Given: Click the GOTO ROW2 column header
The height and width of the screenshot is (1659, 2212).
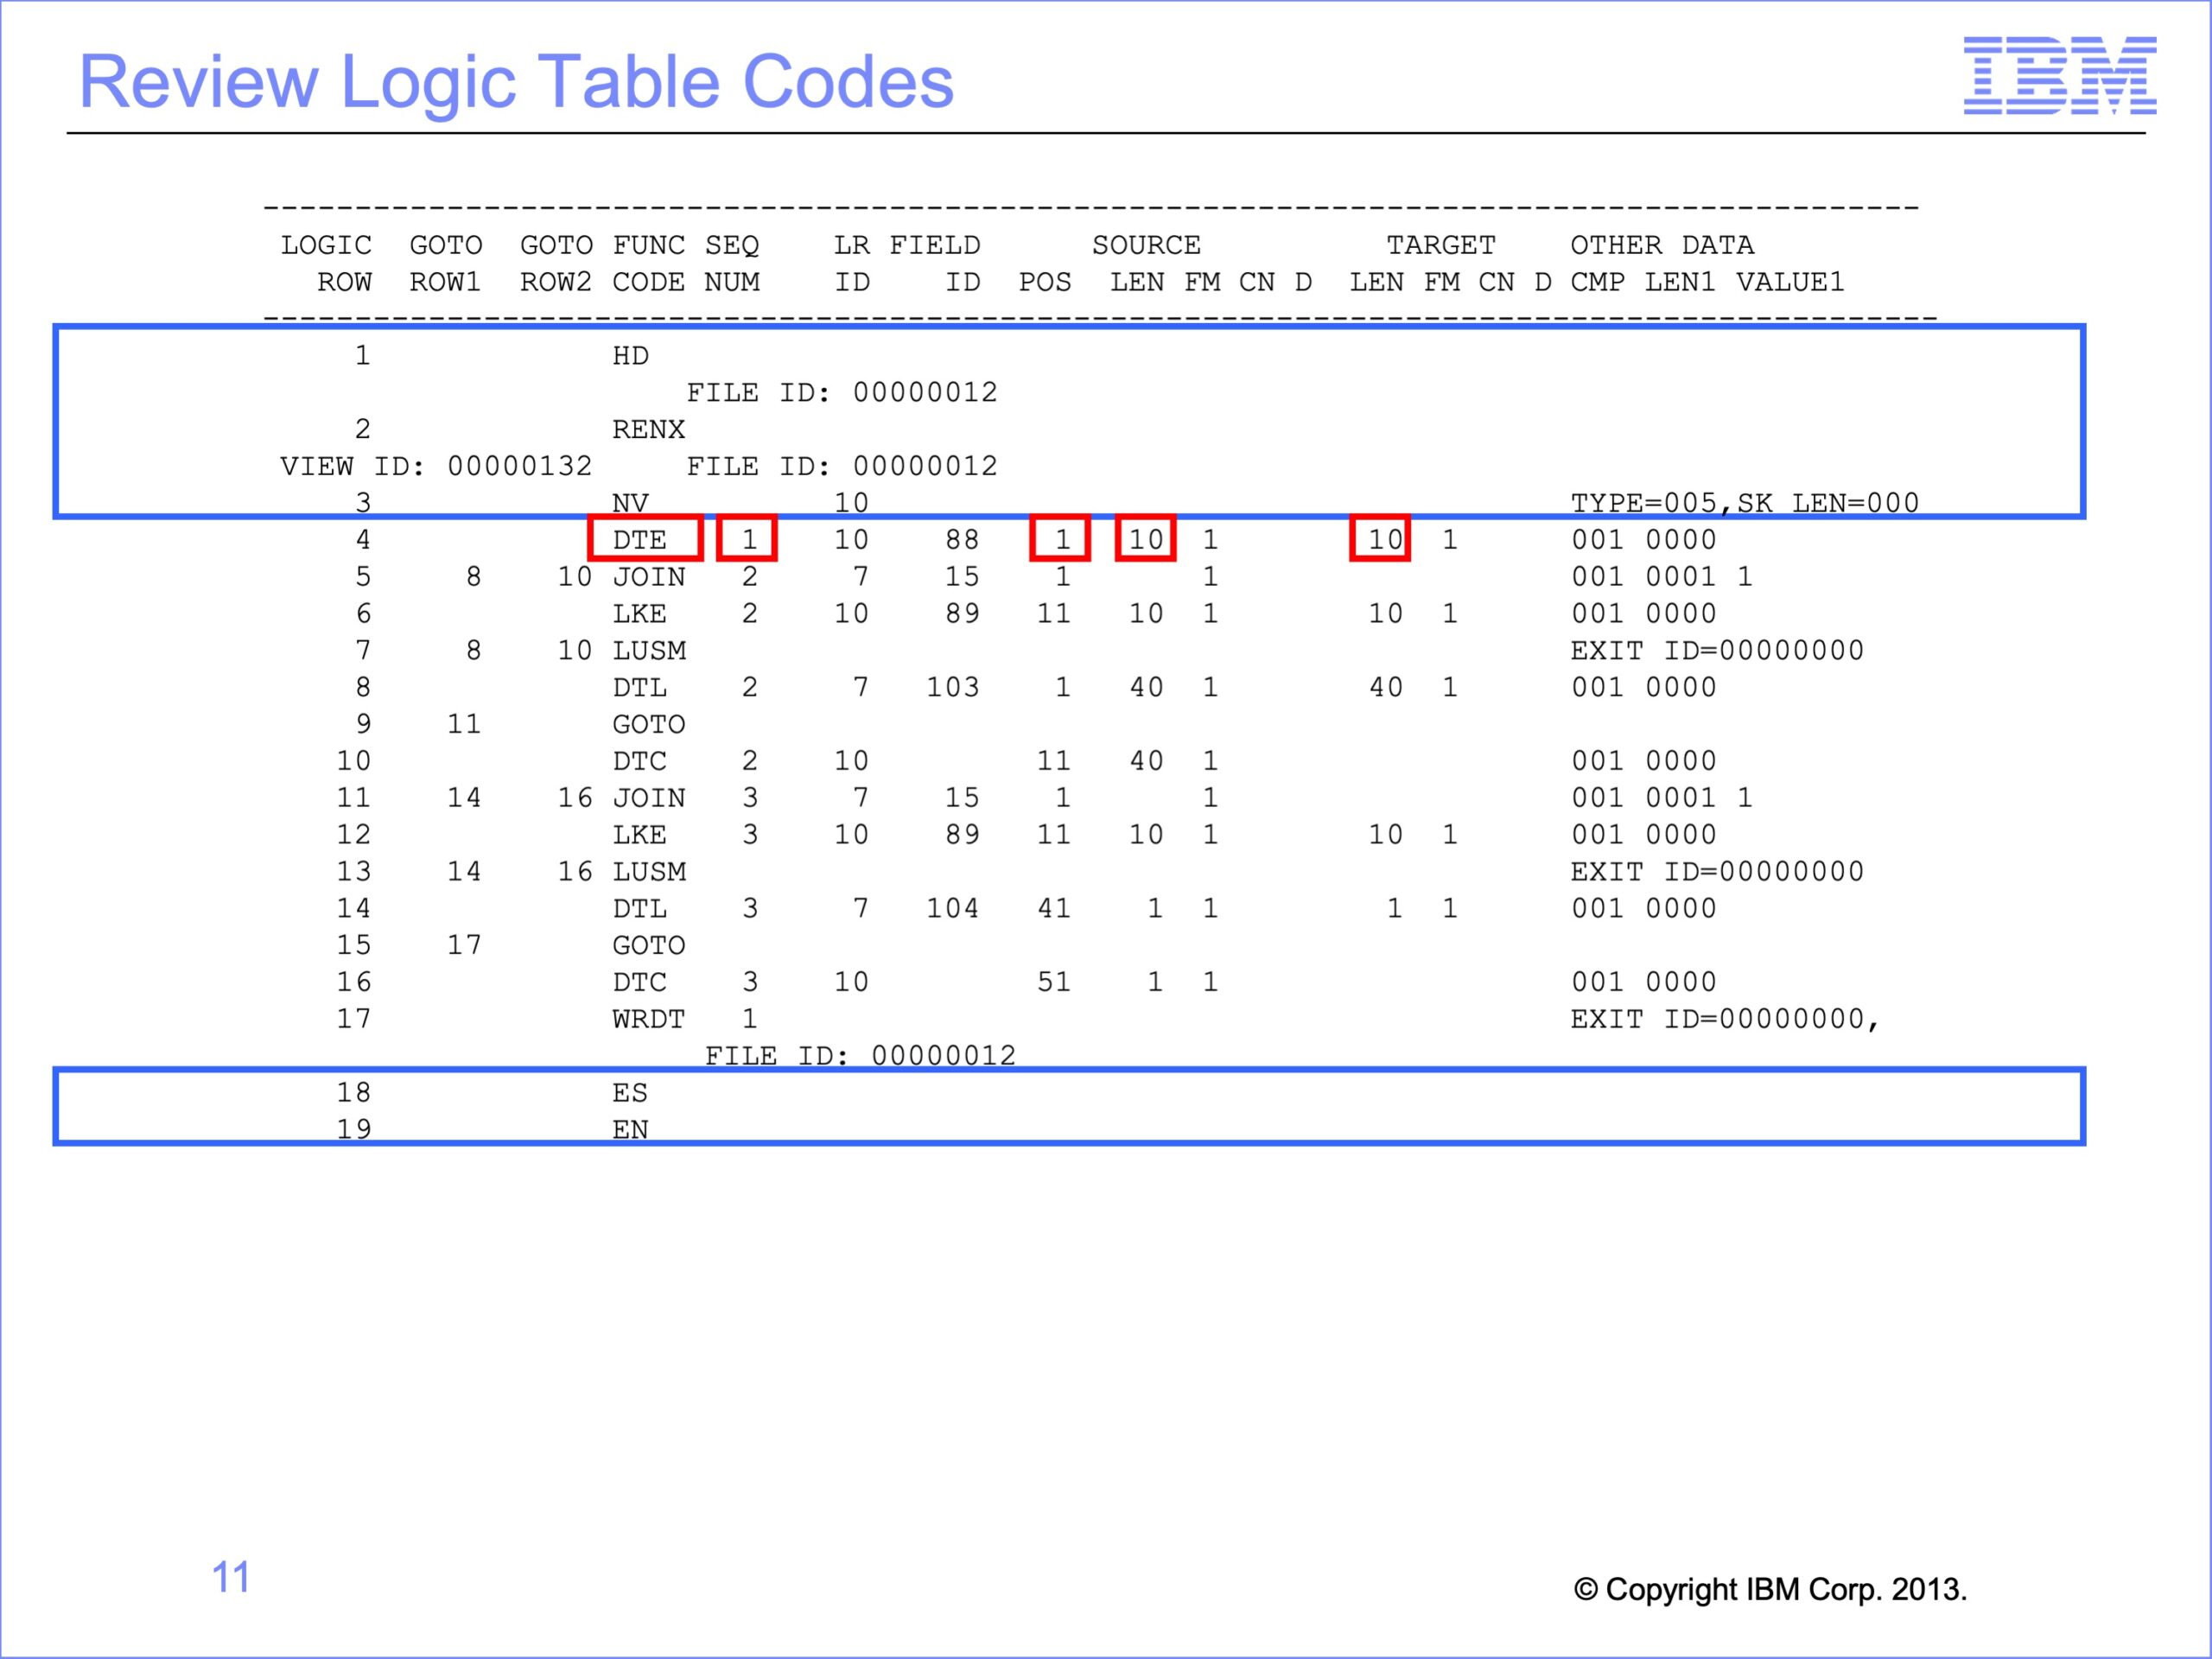Looking at the screenshot, I should coord(556,264).
